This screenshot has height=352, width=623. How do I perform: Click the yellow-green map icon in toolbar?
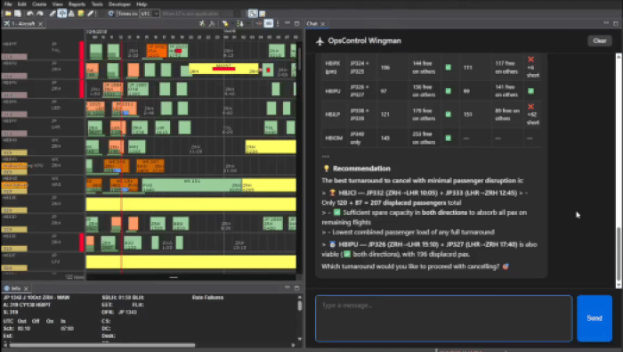81,13
